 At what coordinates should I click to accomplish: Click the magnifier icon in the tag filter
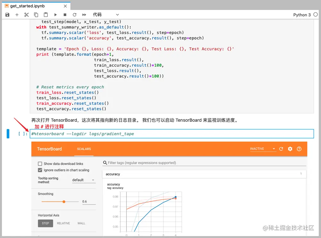[105, 163]
